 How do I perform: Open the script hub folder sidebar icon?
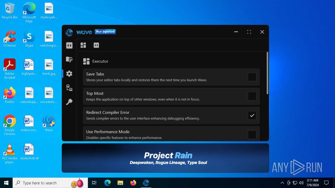pos(69,60)
